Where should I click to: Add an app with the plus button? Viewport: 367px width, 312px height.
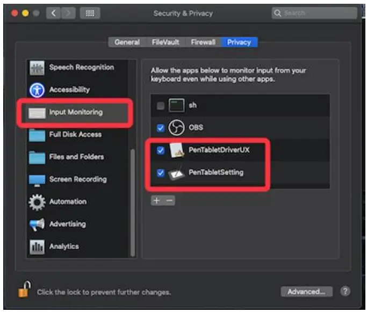157,200
